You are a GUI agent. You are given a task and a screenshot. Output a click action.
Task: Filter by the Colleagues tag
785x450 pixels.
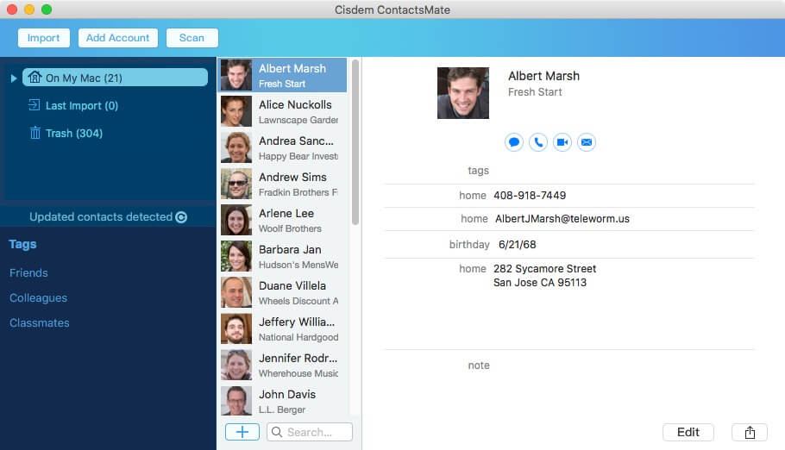(38, 297)
